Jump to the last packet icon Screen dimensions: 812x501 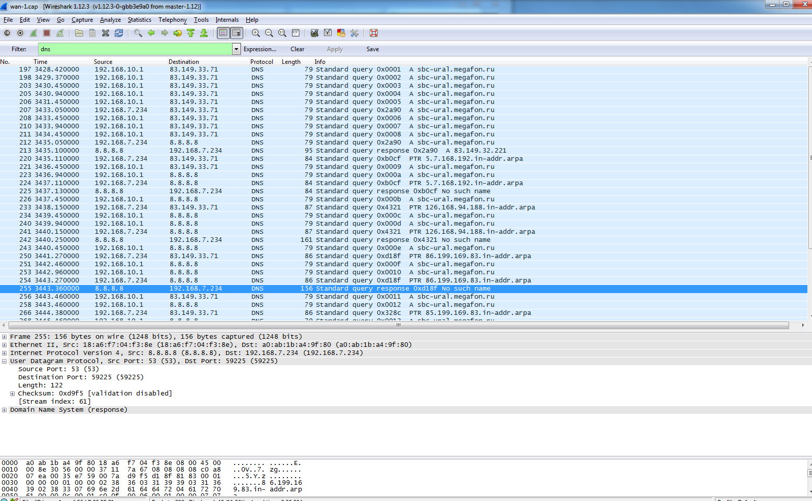pyautogui.click(x=204, y=33)
